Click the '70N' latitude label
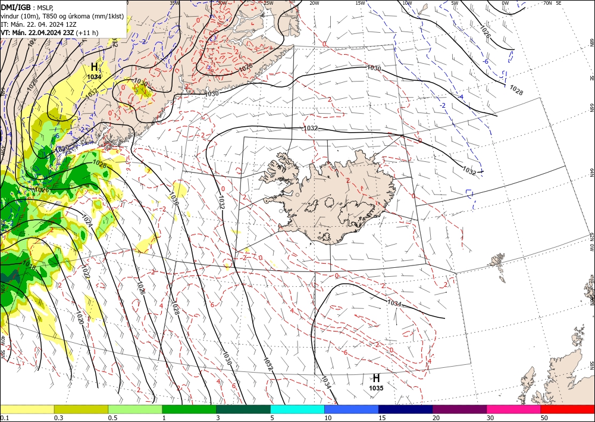The height and width of the screenshot is (422, 595). 547,3
